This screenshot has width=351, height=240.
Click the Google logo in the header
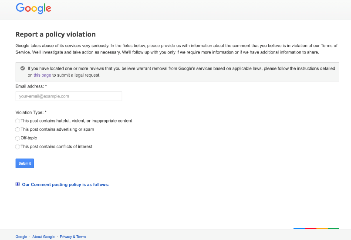coord(34,9)
